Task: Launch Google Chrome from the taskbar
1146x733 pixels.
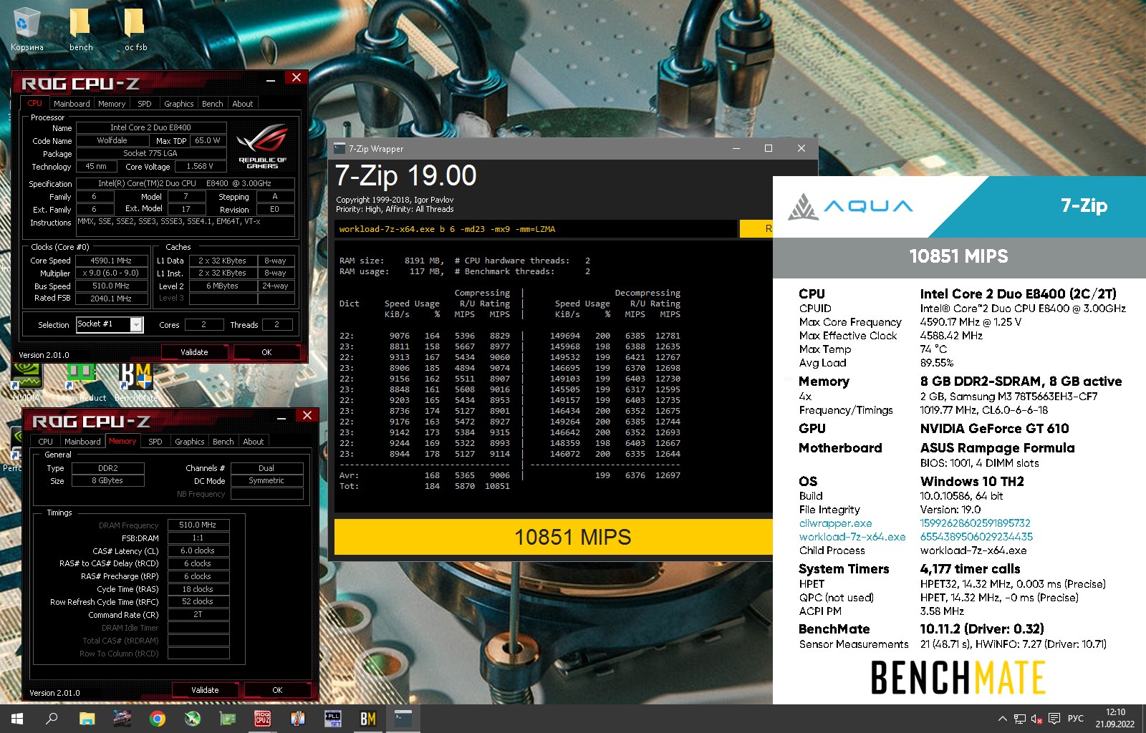Action: (x=157, y=719)
